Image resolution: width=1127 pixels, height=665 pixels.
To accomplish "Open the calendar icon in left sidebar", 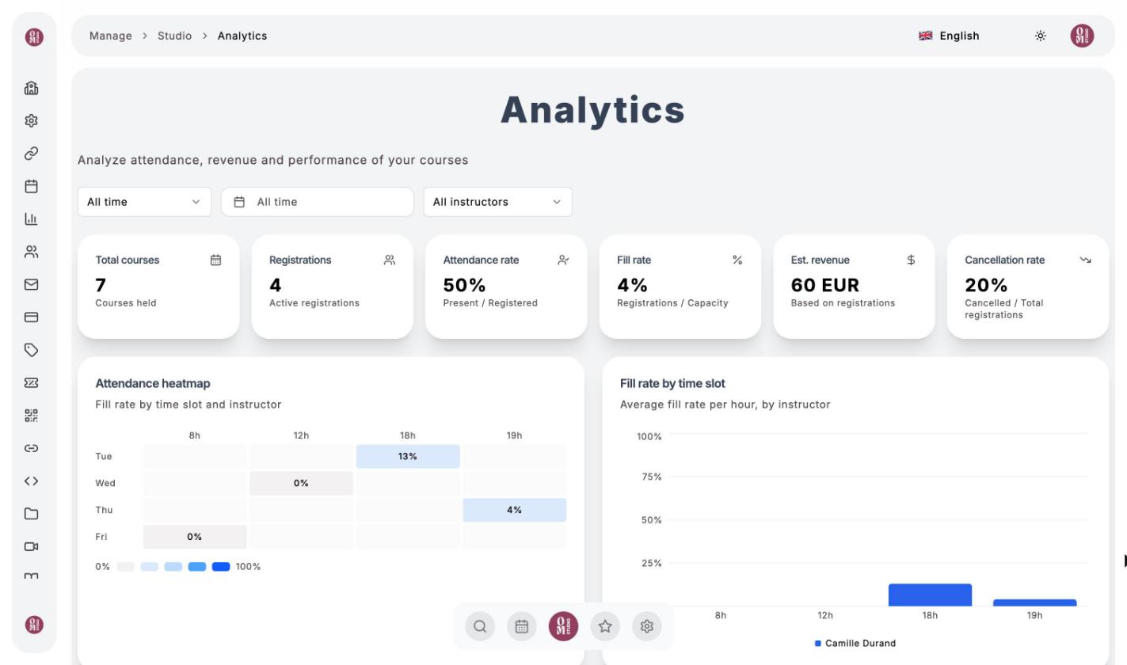I will 31,186.
